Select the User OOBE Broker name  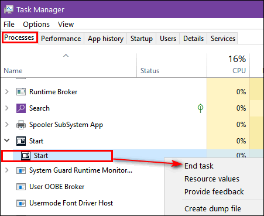pyautogui.click(x=57, y=187)
